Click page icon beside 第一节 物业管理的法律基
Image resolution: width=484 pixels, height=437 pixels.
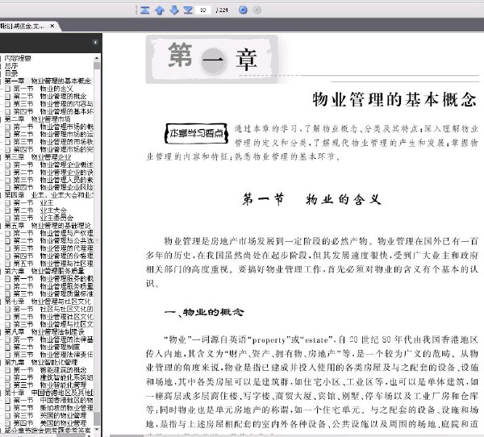tap(8, 339)
